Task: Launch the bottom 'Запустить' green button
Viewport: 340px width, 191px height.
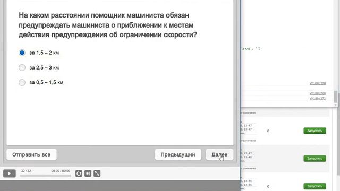Action: pos(314,186)
